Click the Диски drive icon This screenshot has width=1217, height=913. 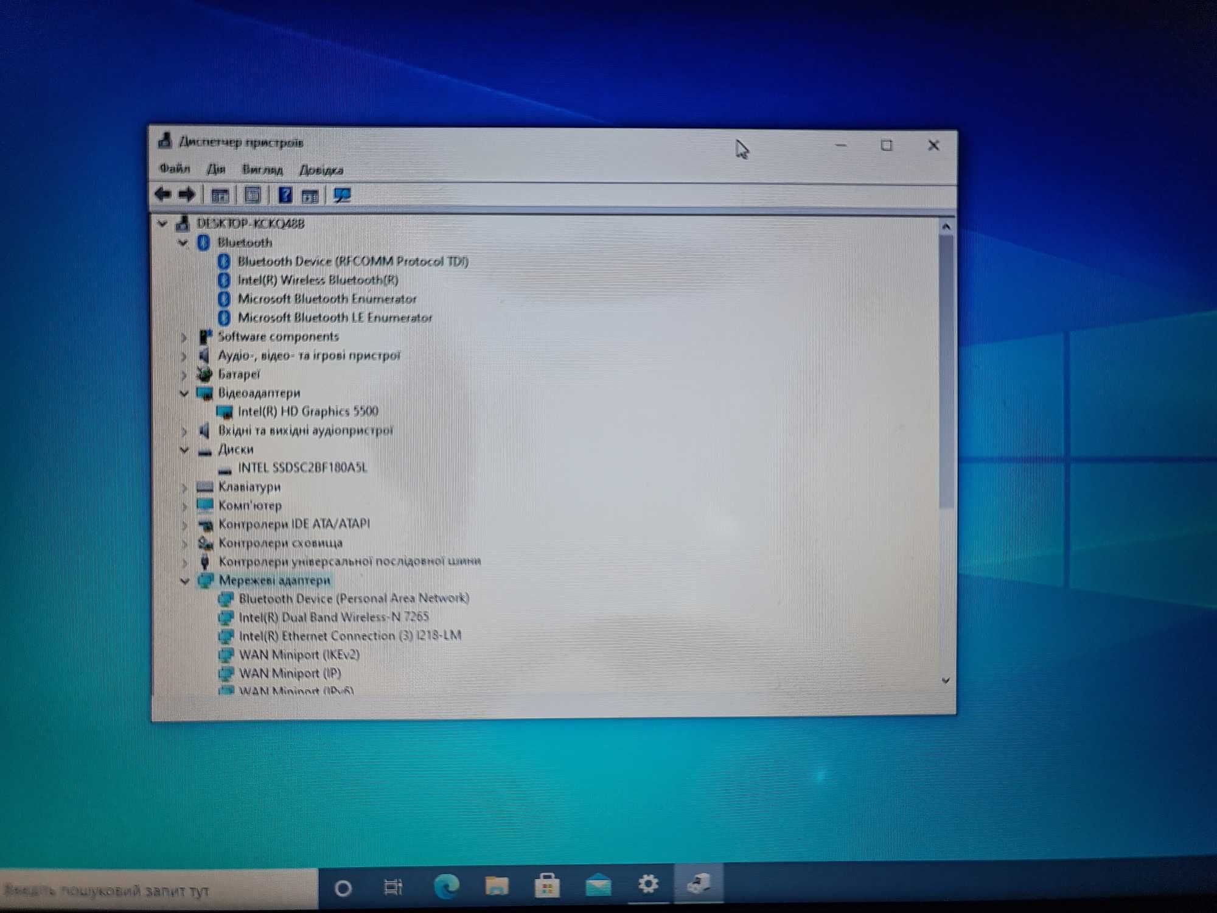(205, 451)
